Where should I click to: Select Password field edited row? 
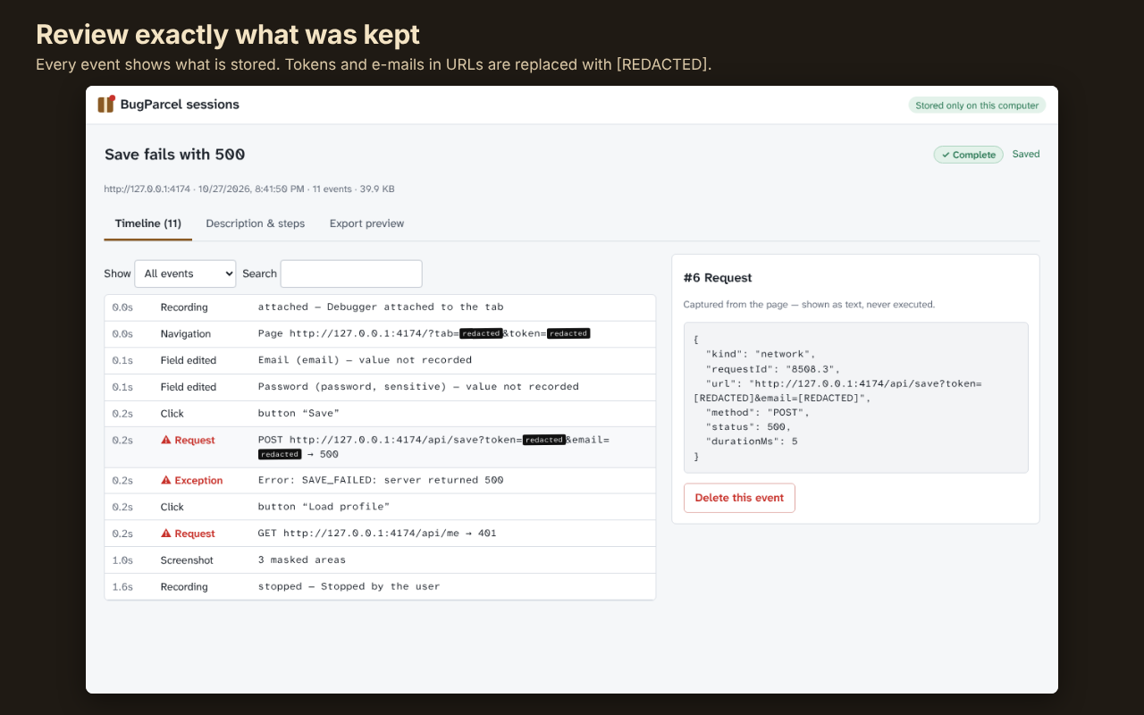[380, 387]
